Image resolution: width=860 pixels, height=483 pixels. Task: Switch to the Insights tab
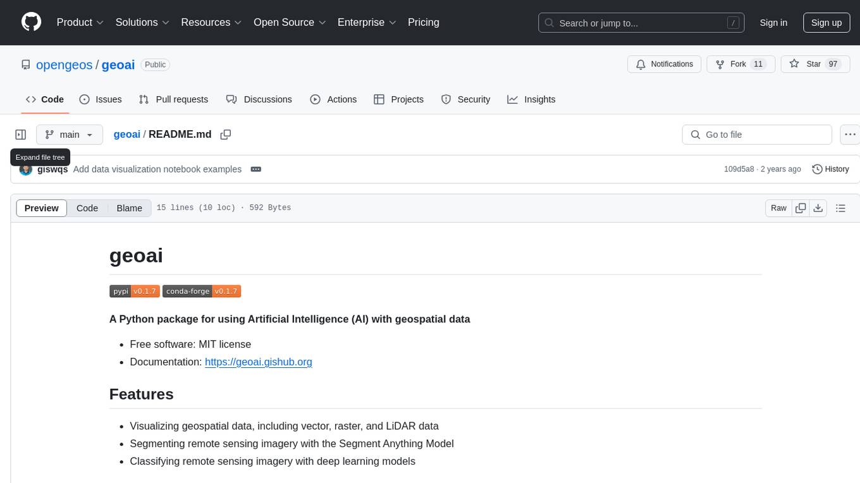531,99
